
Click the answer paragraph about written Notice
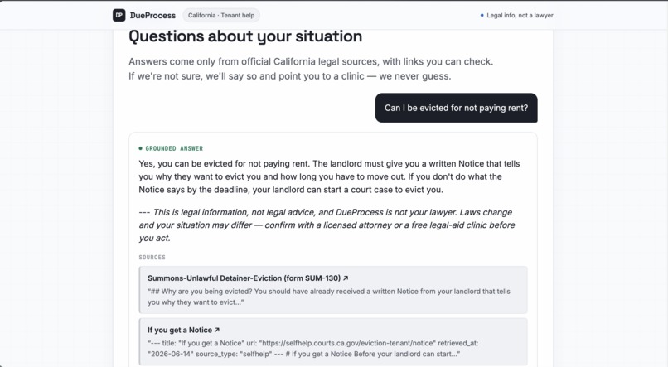[329, 176]
